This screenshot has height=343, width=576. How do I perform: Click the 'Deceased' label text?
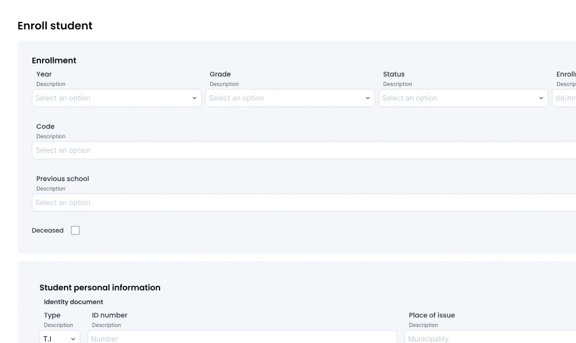tap(48, 231)
